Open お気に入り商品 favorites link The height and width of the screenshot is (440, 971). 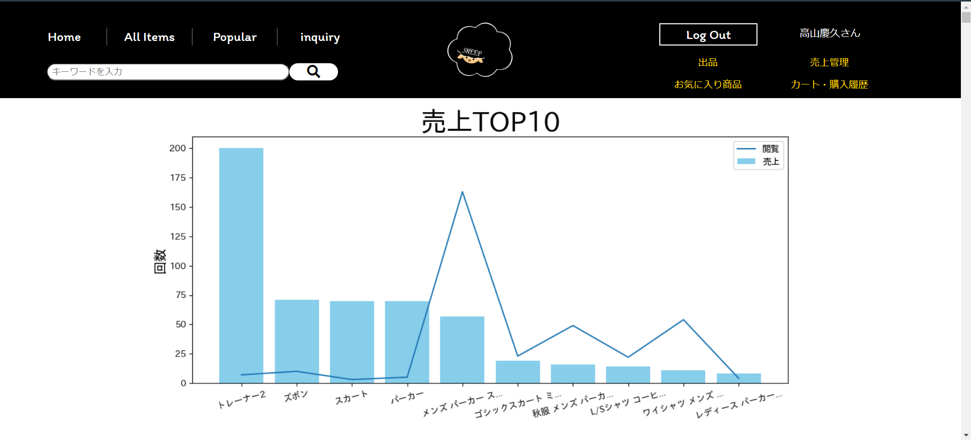707,84
